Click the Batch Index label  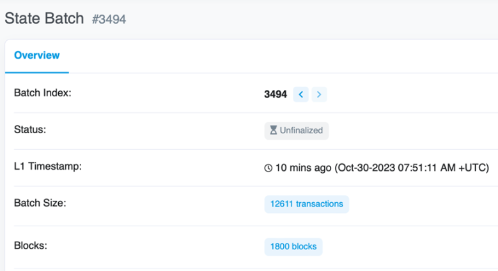[x=42, y=93]
